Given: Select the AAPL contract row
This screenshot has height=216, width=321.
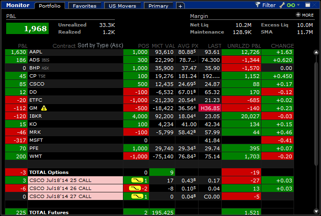Looking at the screenshot, I should tap(149, 52).
